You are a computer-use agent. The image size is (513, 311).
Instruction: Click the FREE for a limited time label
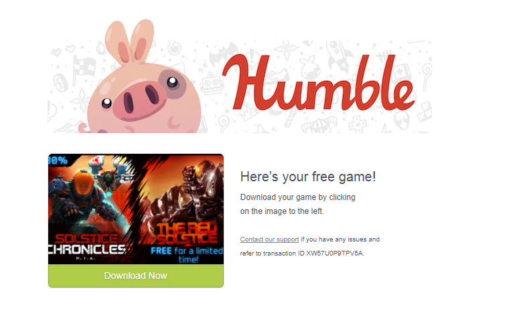(187, 255)
